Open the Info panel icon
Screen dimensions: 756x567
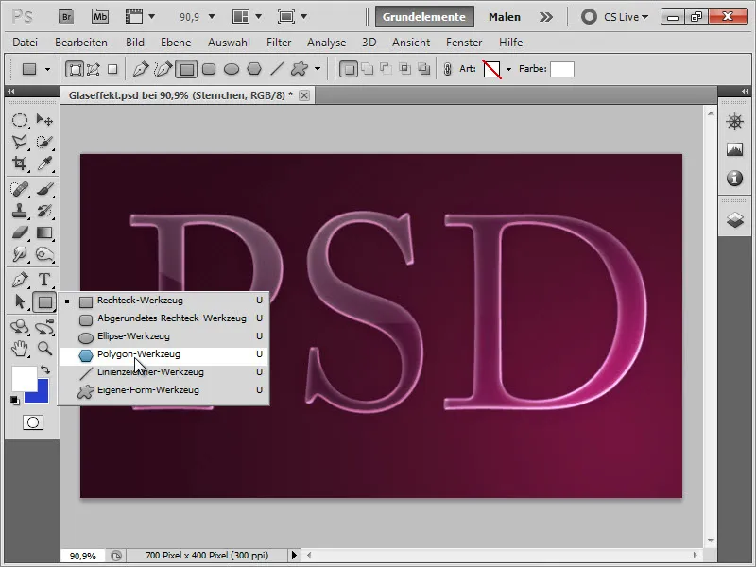735,179
